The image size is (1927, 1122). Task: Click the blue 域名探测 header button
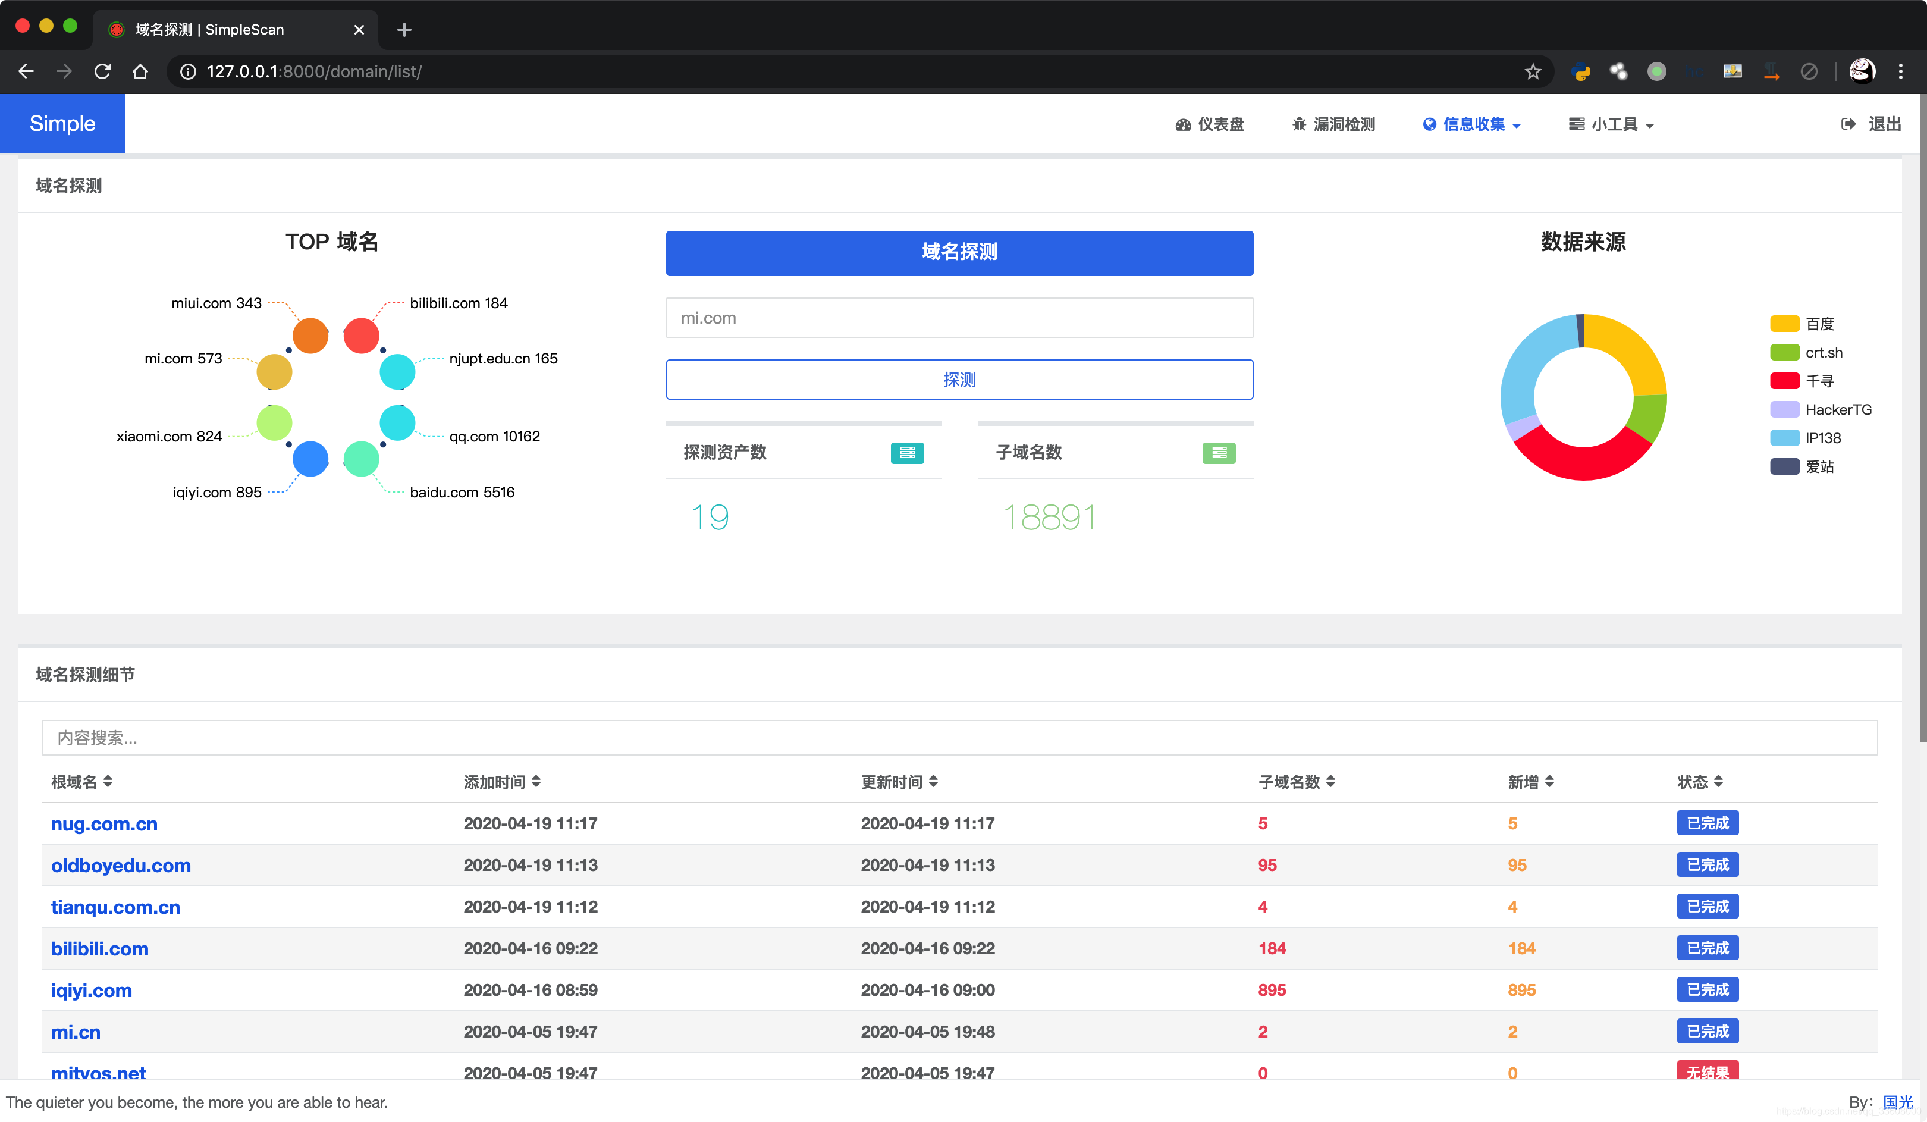(x=959, y=252)
